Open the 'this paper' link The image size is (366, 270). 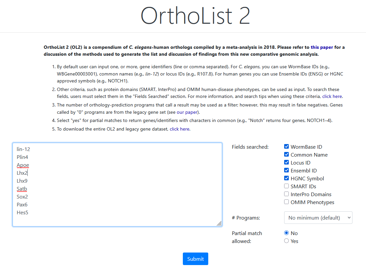pyautogui.click(x=322, y=47)
